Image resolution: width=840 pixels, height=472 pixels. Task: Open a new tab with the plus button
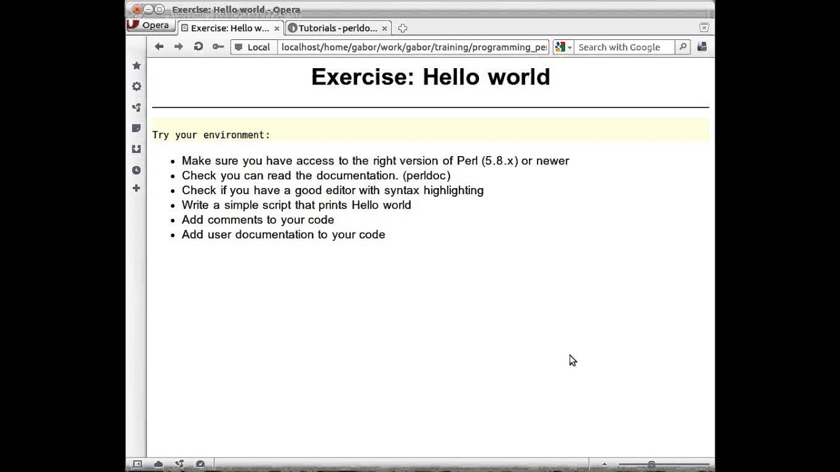coord(402,28)
